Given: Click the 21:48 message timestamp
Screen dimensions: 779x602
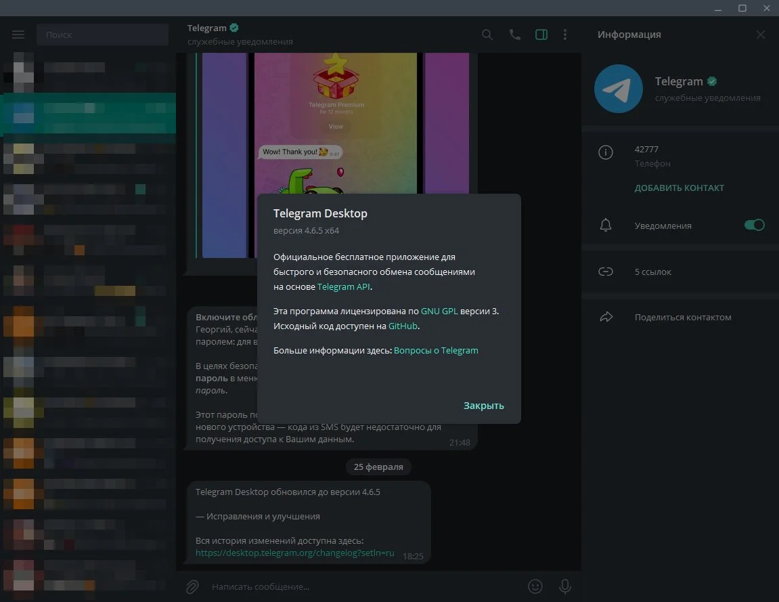Looking at the screenshot, I should (x=460, y=442).
